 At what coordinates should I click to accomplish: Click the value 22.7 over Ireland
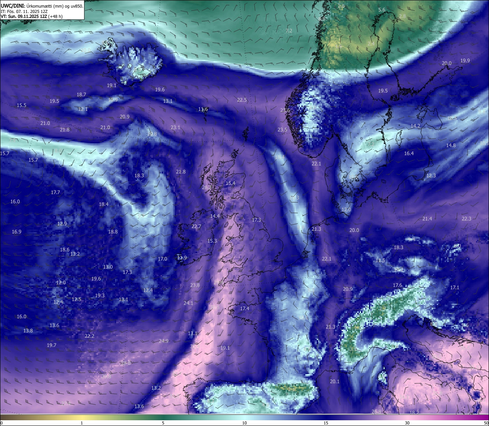(x=196, y=226)
